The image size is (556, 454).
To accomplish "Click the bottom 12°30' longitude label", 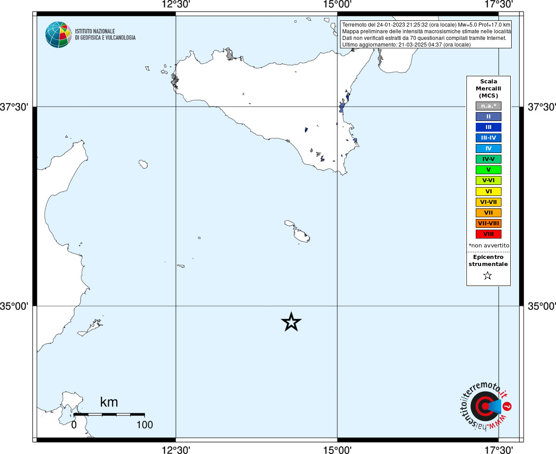I will (x=176, y=450).
